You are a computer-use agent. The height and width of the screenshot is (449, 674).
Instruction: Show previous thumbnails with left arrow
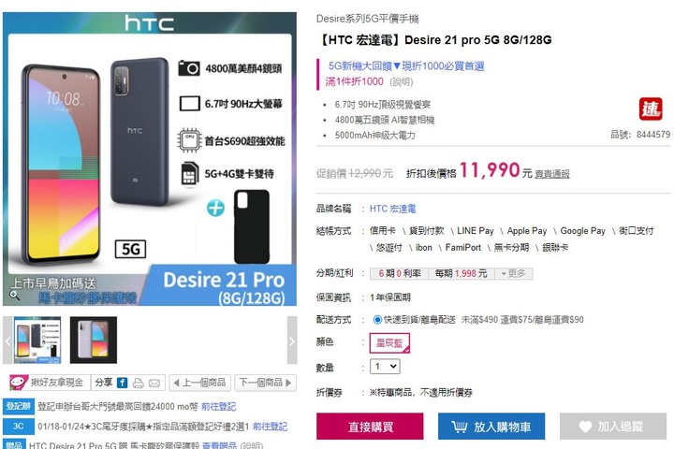tap(7, 340)
